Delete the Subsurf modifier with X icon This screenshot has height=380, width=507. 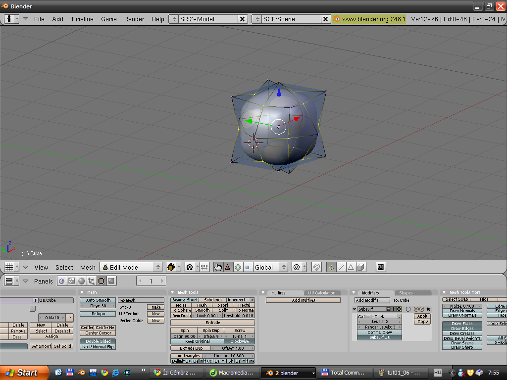coord(428,309)
